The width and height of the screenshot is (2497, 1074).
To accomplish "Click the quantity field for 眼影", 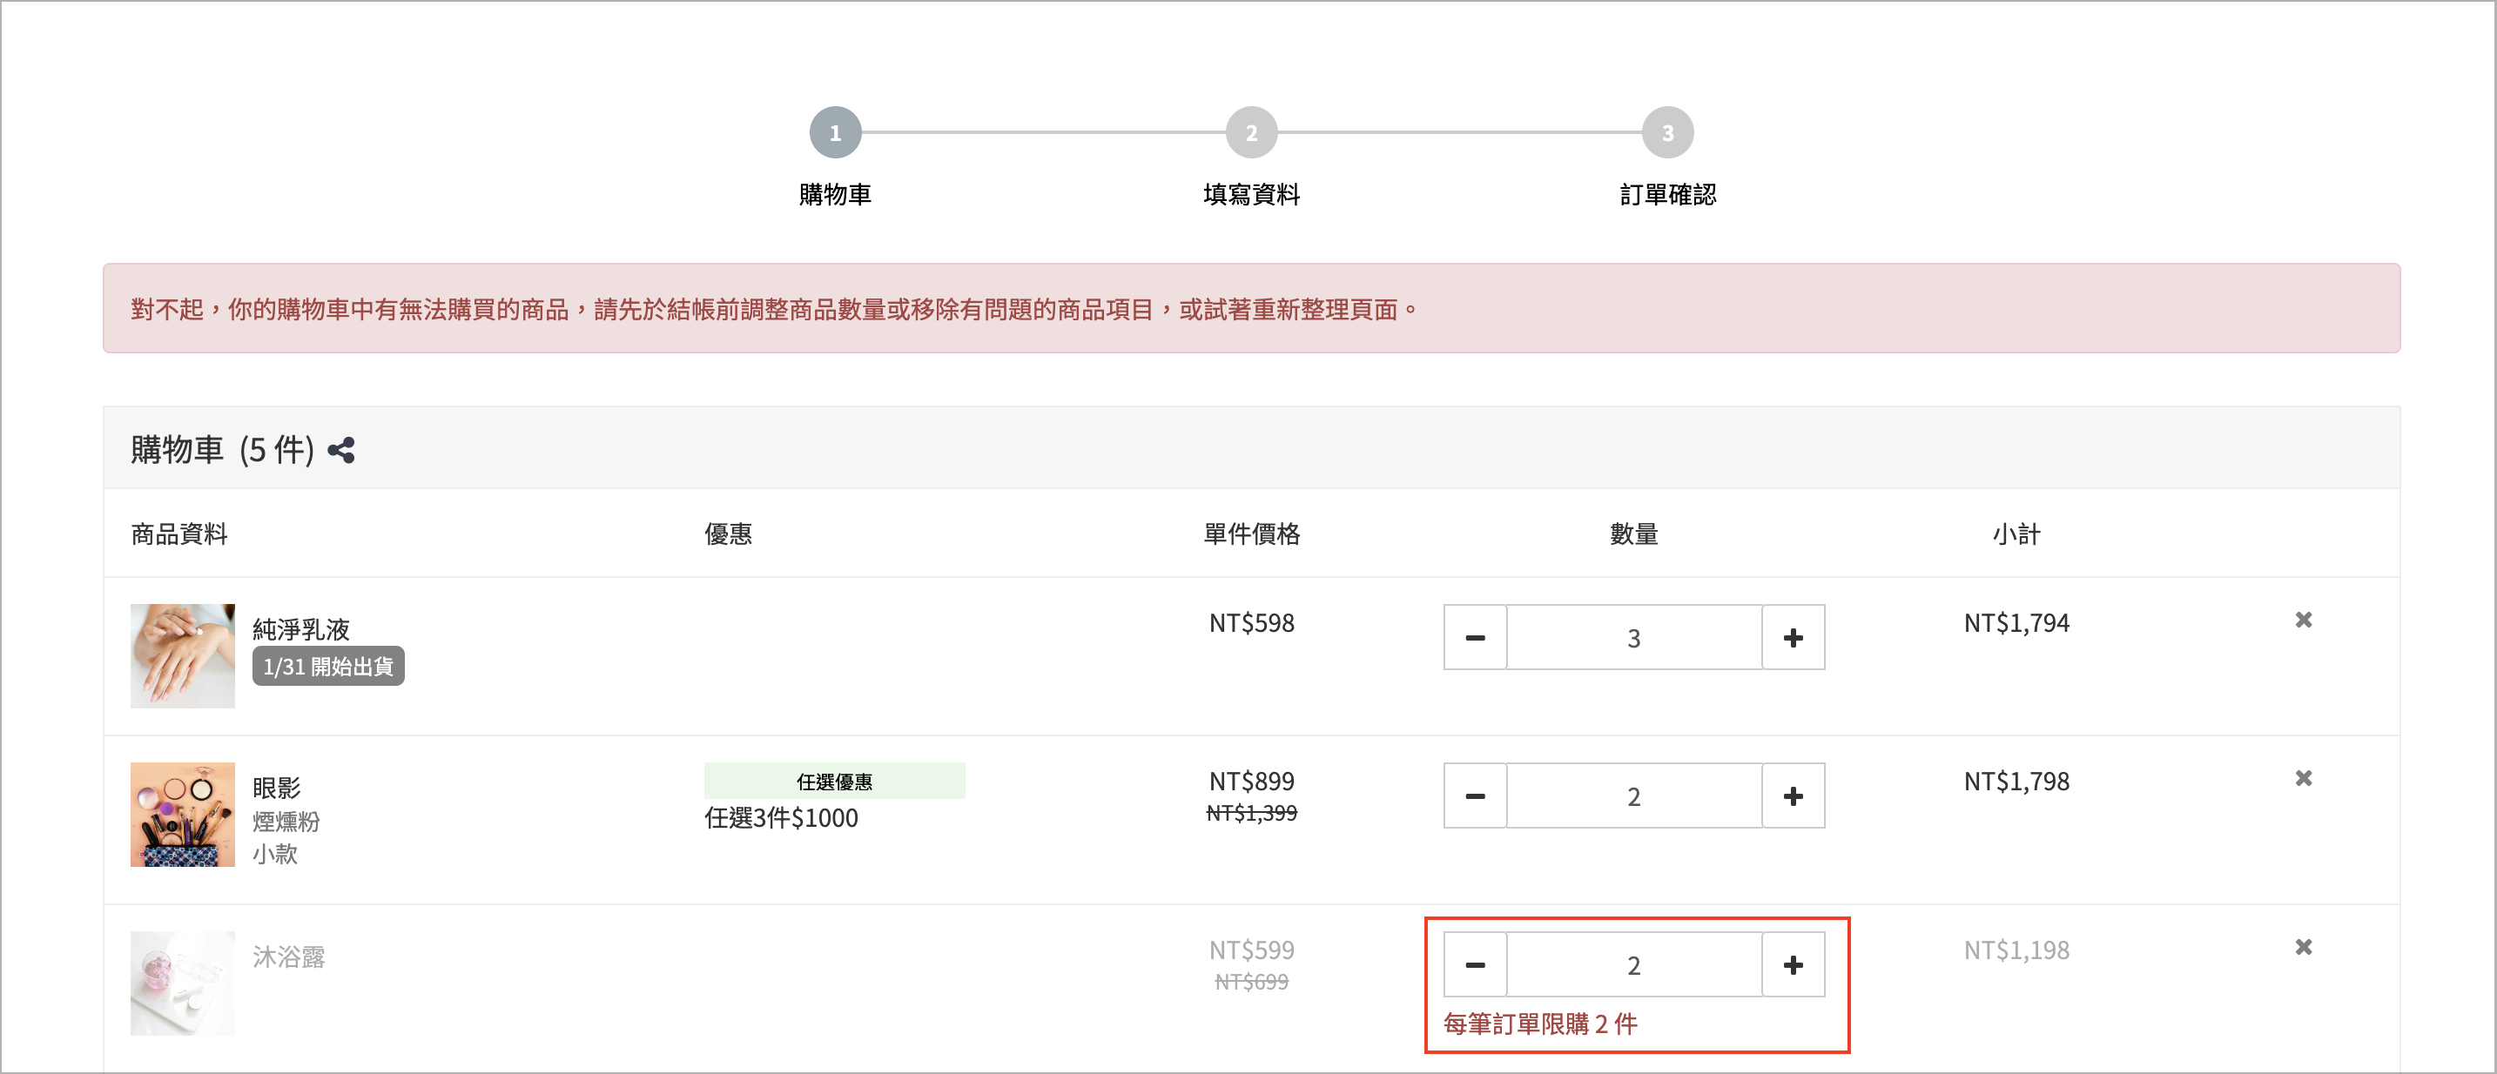I will 1633,795.
